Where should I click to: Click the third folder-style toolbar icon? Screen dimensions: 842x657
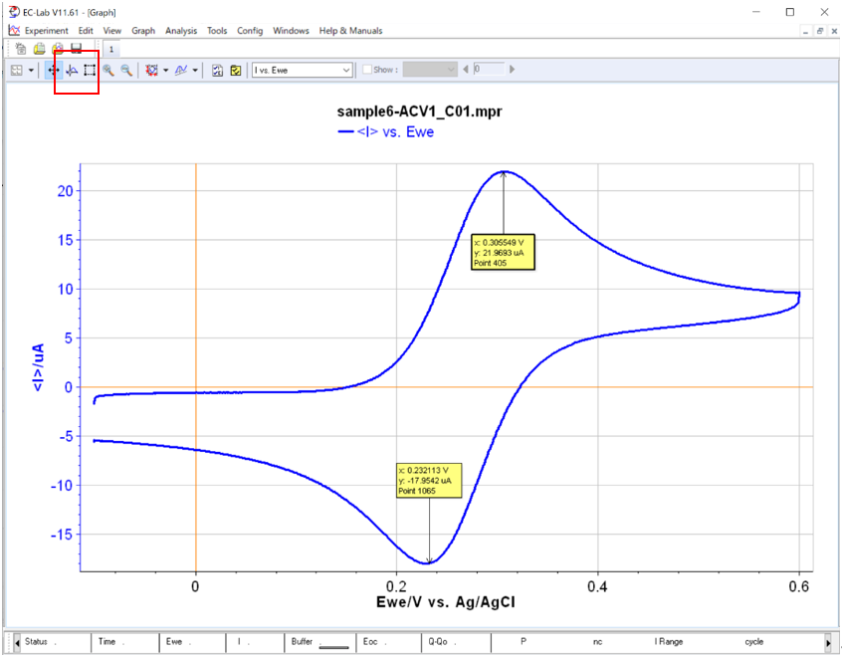(x=58, y=49)
